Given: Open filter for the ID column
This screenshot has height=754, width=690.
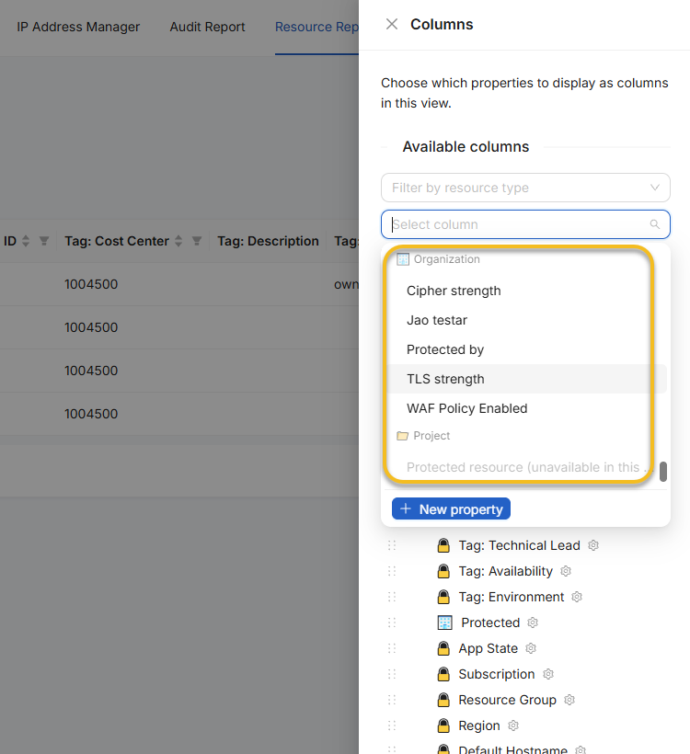Looking at the screenshot, I should [x=44, y=241].
